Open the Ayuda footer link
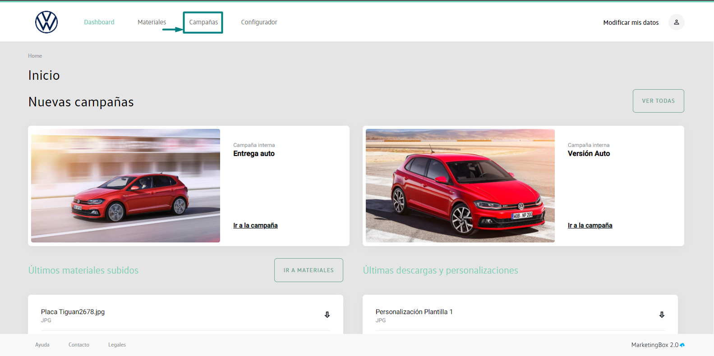Screen dimensions: 714x356 [42, 345]
